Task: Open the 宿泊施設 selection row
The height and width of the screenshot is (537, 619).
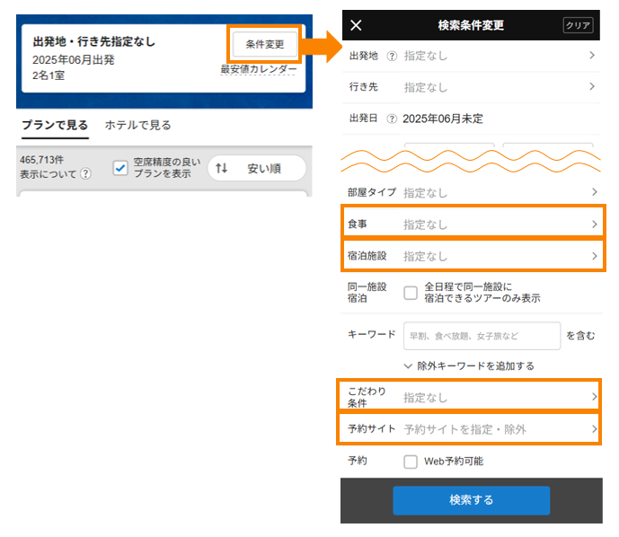Action: pyautogui.click(x=472, y=256)
